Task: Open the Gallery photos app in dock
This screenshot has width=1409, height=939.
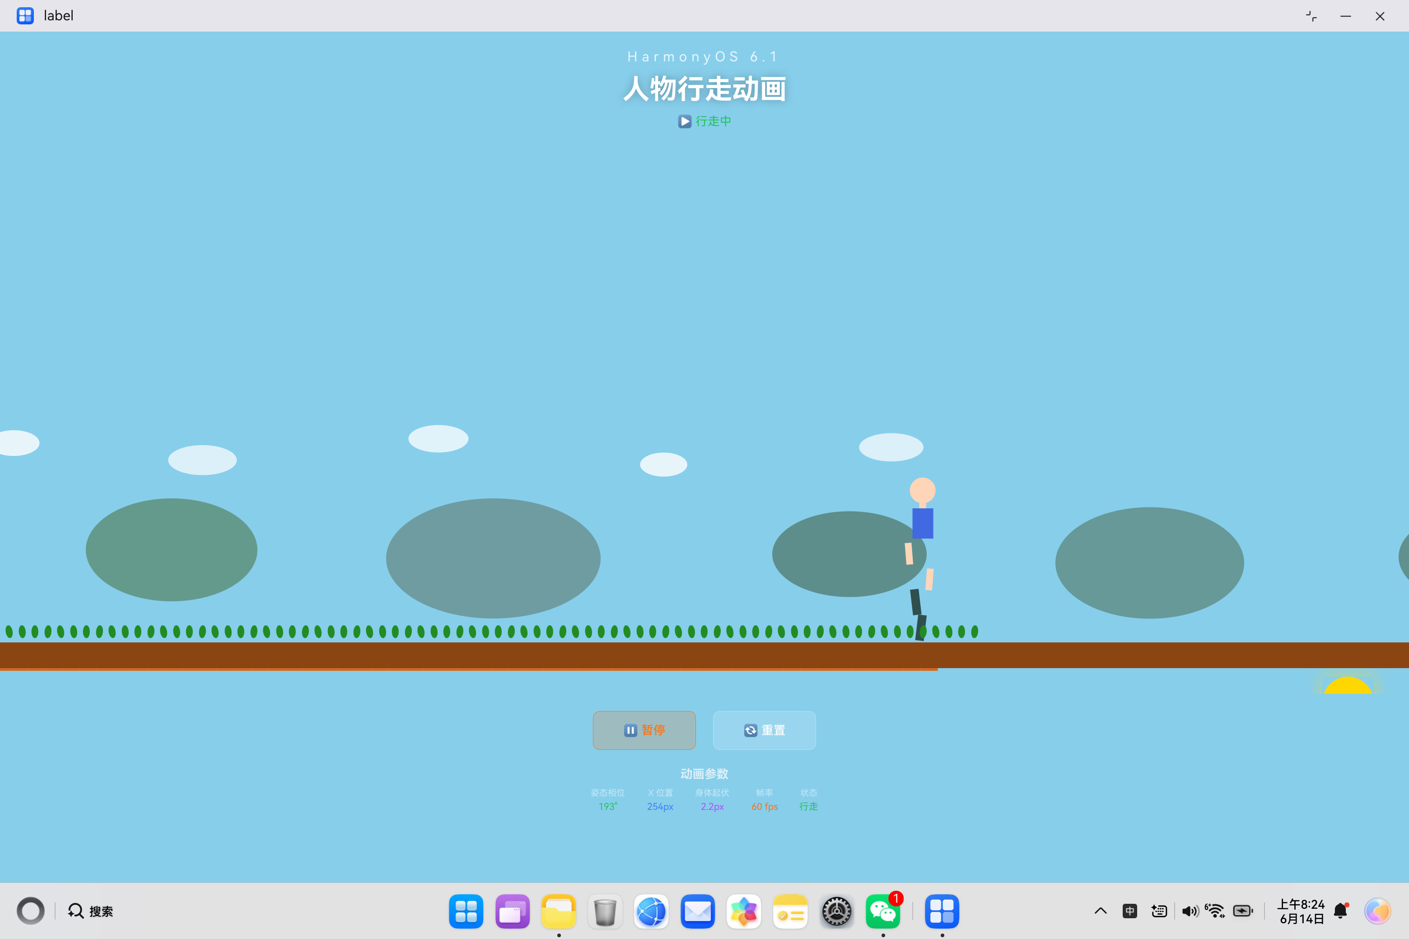Action: (744, 911)
